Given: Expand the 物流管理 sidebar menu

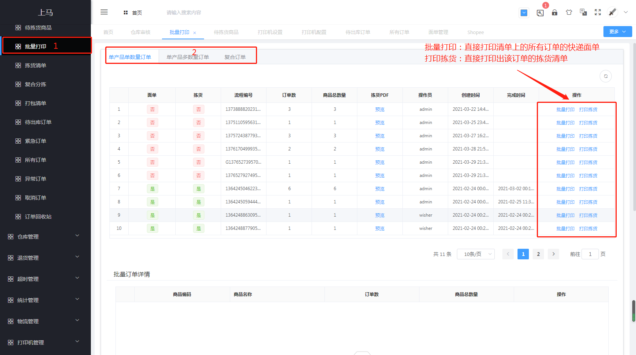Looking at the screenshot, I should [77, 320].
